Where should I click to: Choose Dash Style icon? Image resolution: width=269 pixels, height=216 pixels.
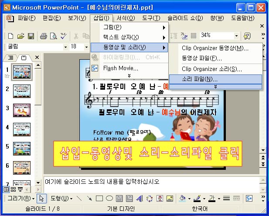(237, 199)
